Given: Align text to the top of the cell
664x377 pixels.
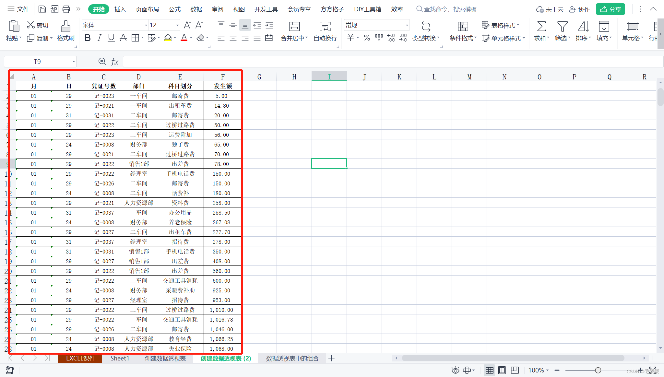Looking at the screenshot, I should click(221, 25).
